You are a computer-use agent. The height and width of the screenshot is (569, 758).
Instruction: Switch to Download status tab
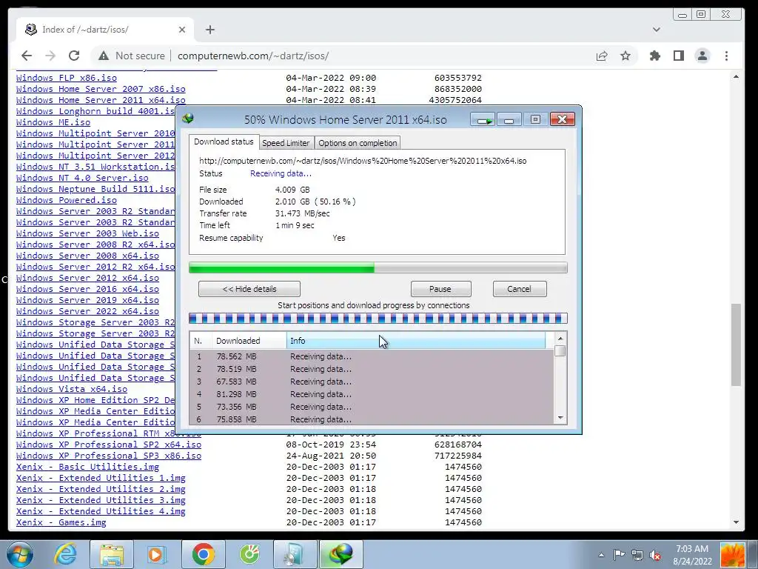click(224, 142)
